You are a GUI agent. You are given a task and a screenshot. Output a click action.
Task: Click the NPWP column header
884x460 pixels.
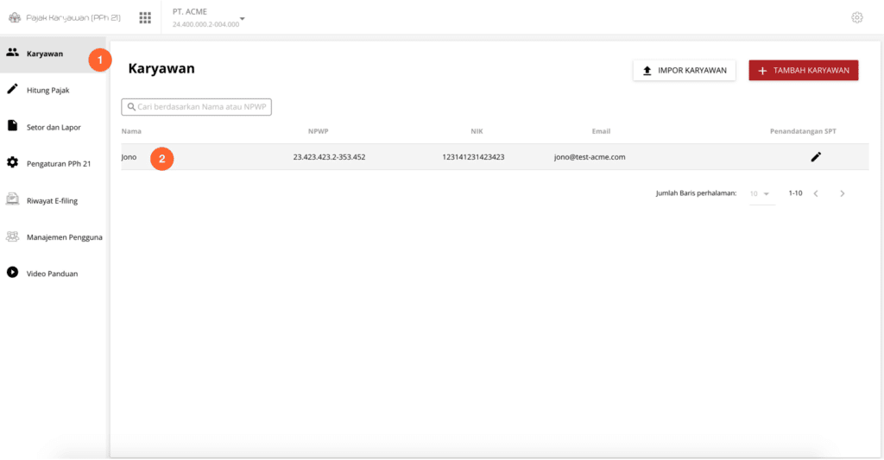click(x=318, y=131)
